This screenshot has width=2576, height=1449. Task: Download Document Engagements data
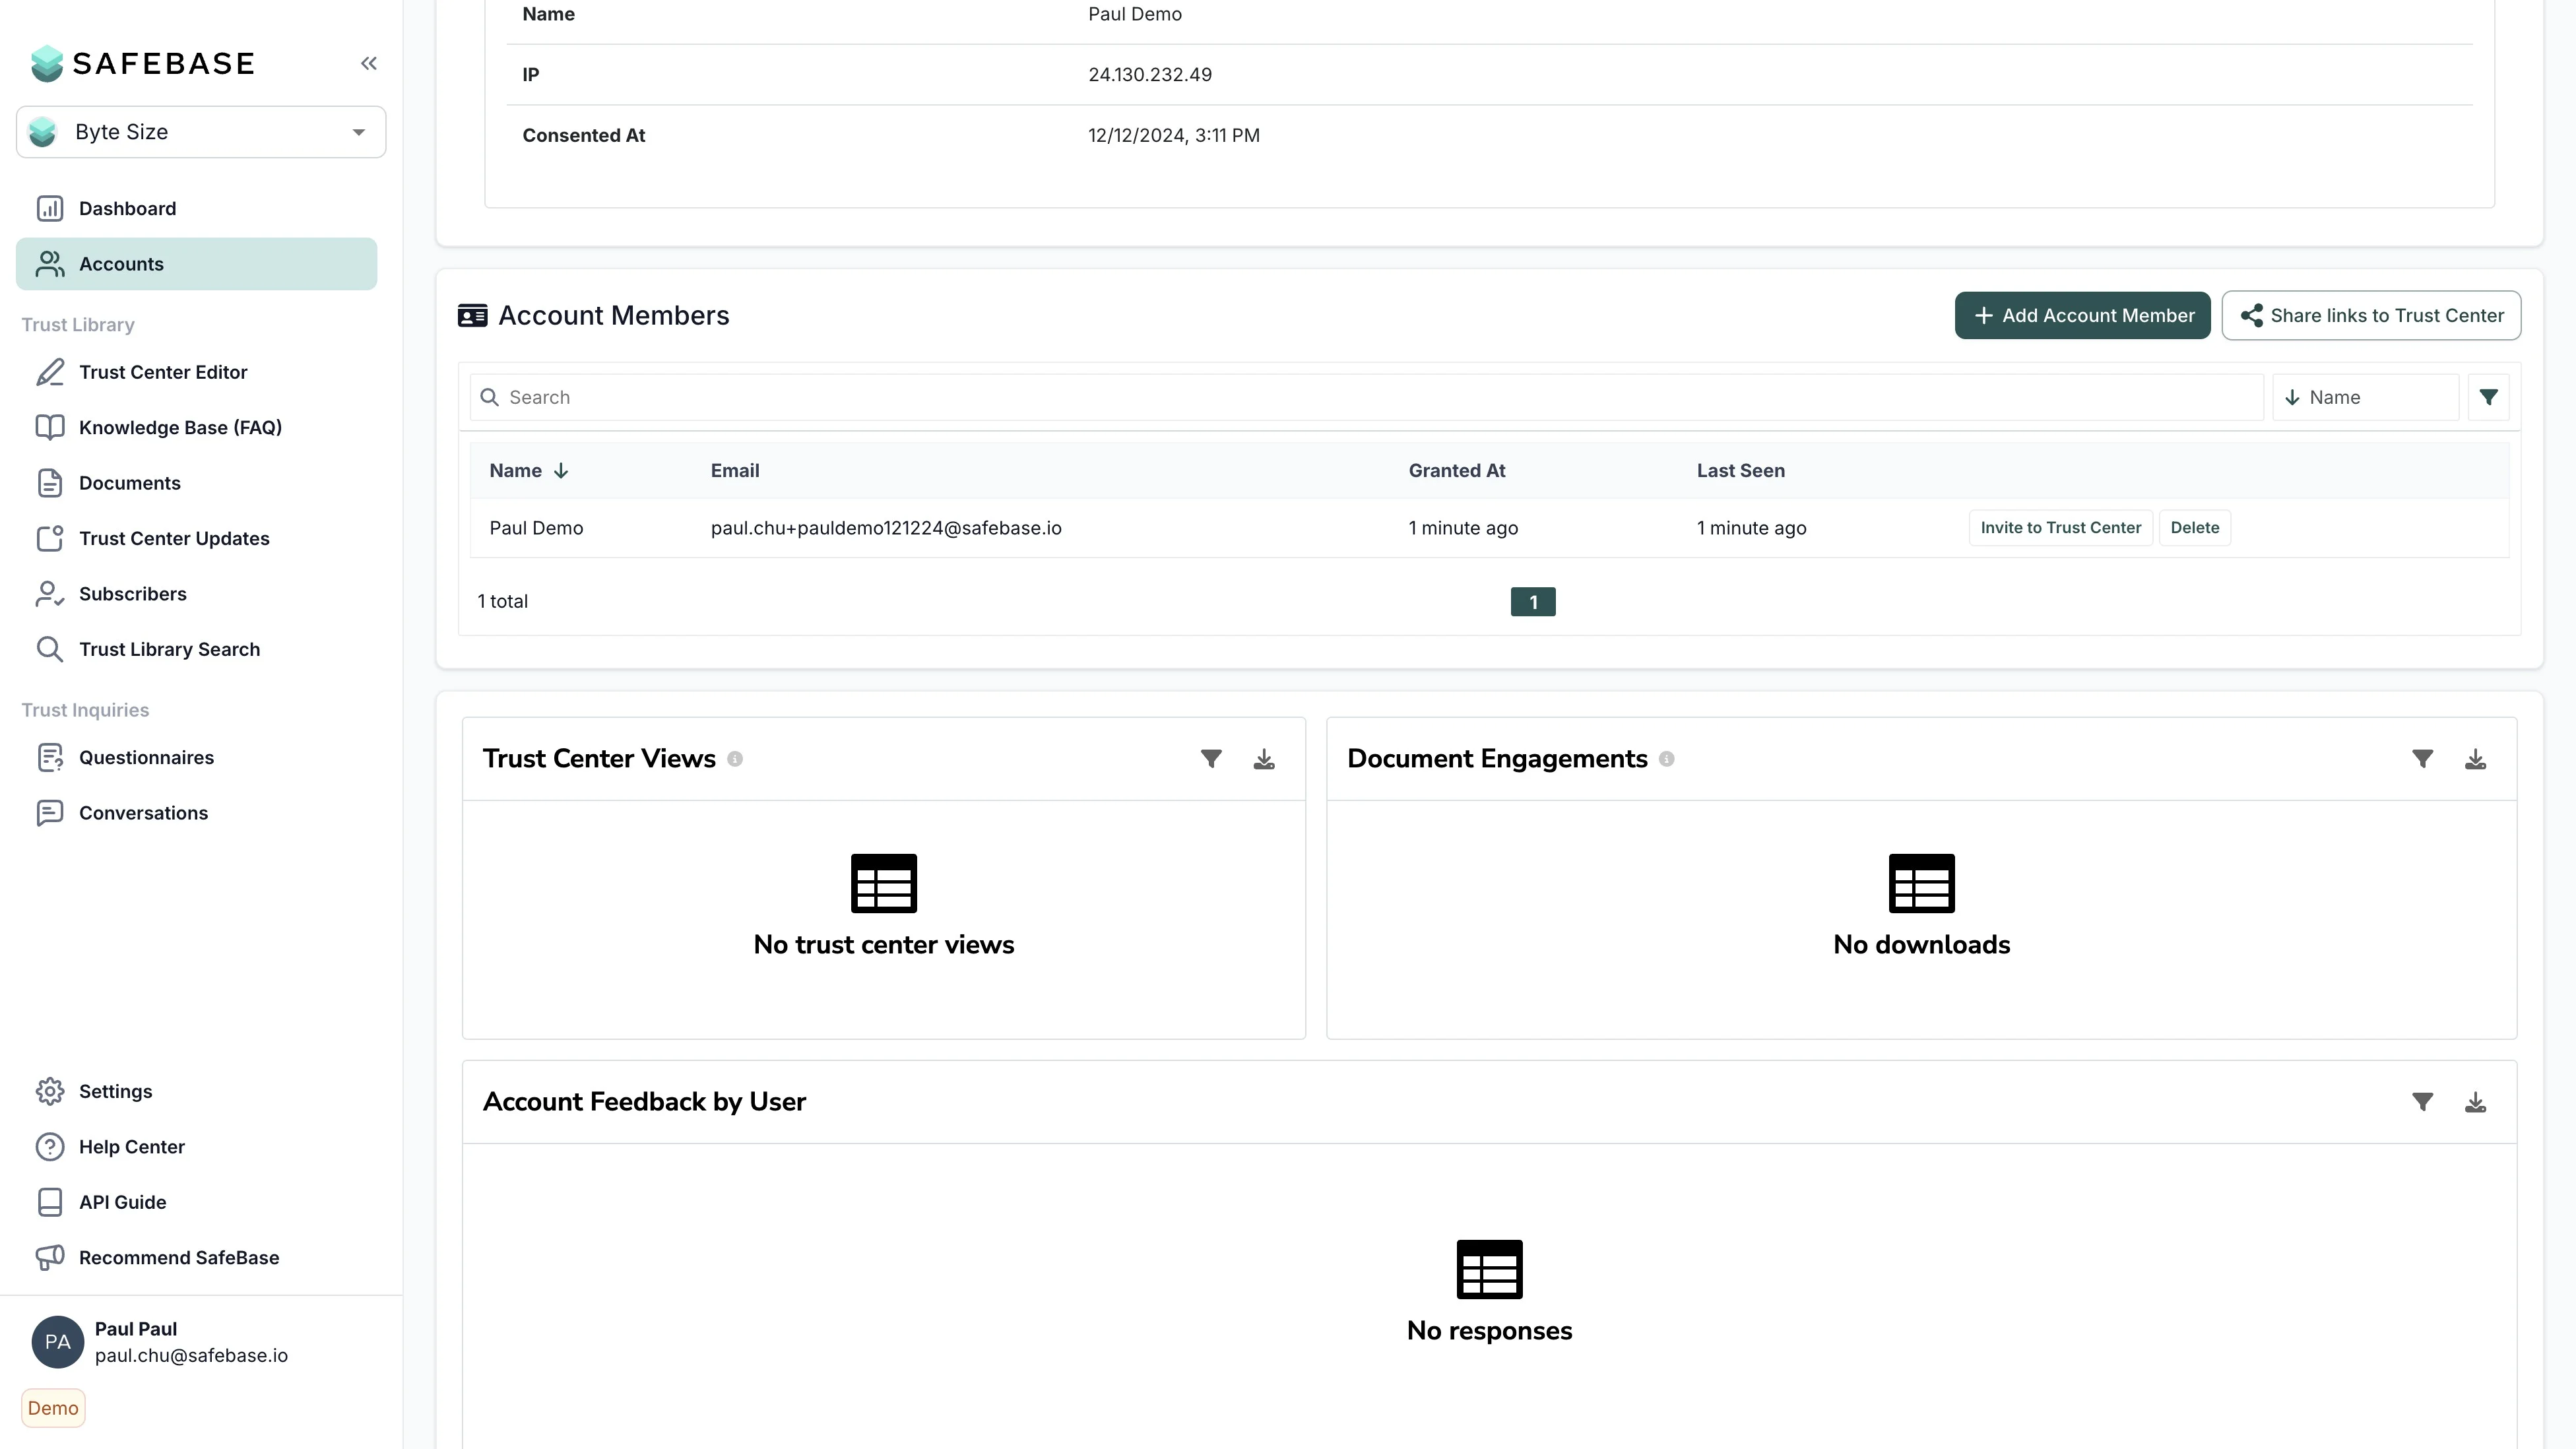[2475, 759]
